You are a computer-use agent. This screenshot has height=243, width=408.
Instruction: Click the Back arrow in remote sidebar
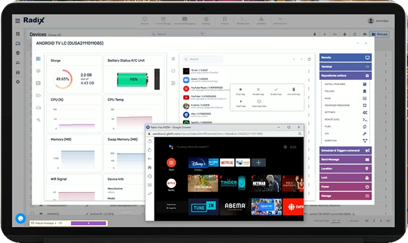click(150, 159)
